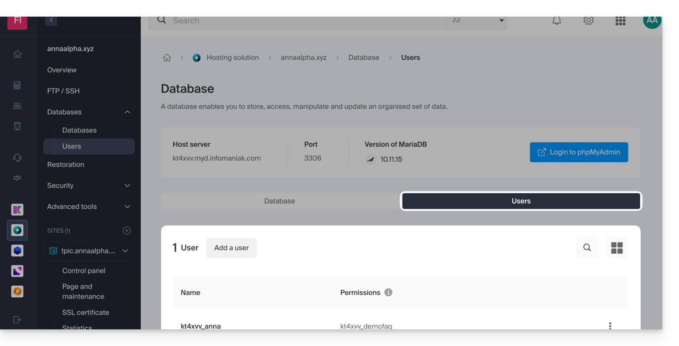Click the Permissions info icon
Image resolution: width=679 pixels, height=346 pixels.
click(388, 292)
